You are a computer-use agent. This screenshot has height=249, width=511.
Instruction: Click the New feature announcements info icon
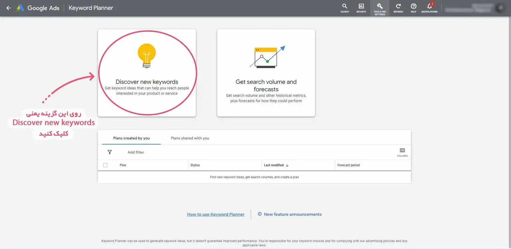[260, 214]
